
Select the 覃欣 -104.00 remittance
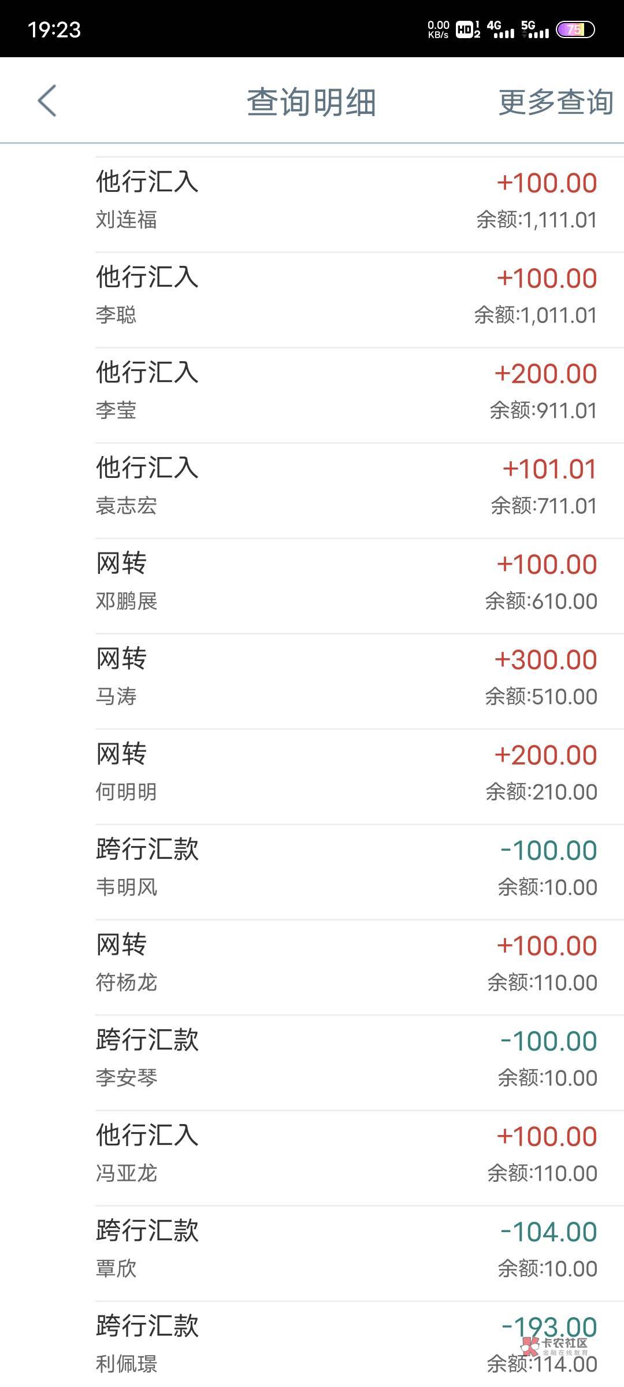click(x=347, y=1249)
